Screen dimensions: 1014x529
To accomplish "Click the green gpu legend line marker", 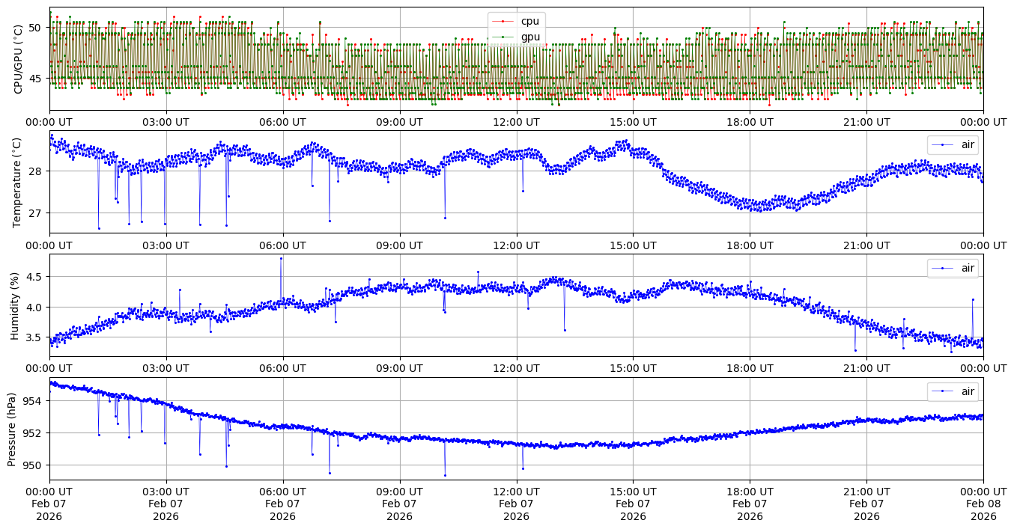I will click(503, 37).
